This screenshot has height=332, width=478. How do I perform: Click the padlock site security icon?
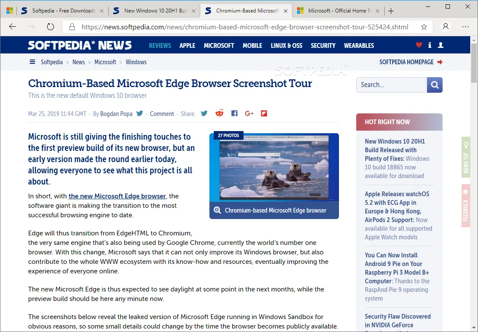coord(72,27)
